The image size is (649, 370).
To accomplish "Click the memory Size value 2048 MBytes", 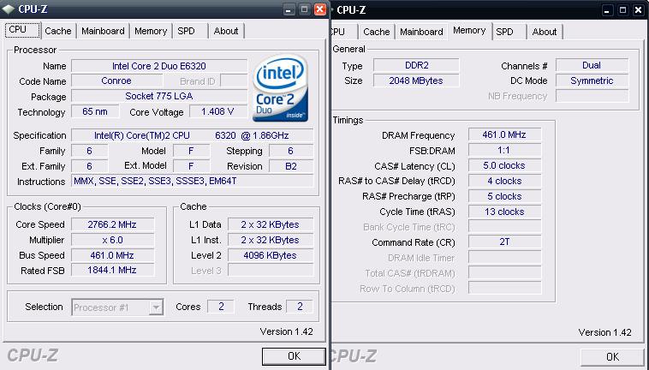I will pos(416,81).
